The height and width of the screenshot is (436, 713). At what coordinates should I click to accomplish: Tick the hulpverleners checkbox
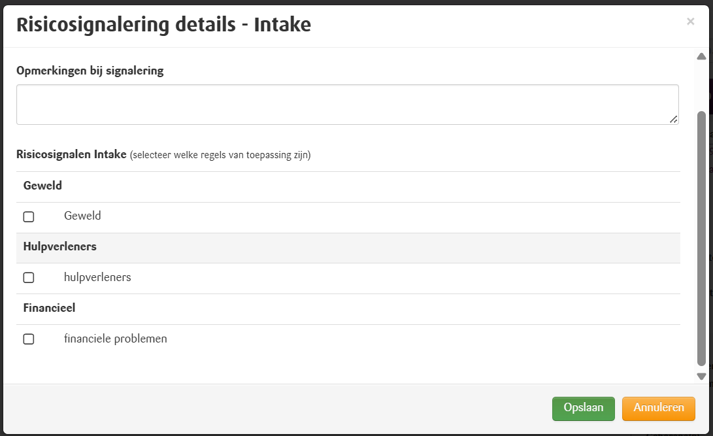point(29,278)
